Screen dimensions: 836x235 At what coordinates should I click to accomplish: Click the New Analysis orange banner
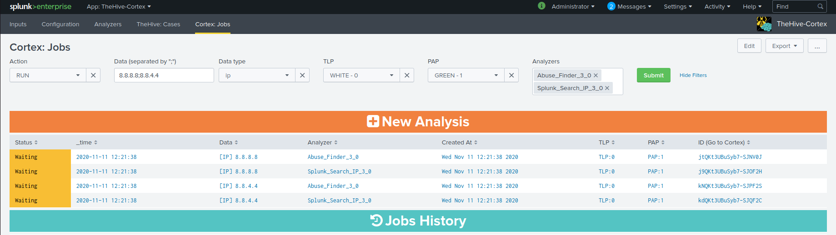[418, 121]
